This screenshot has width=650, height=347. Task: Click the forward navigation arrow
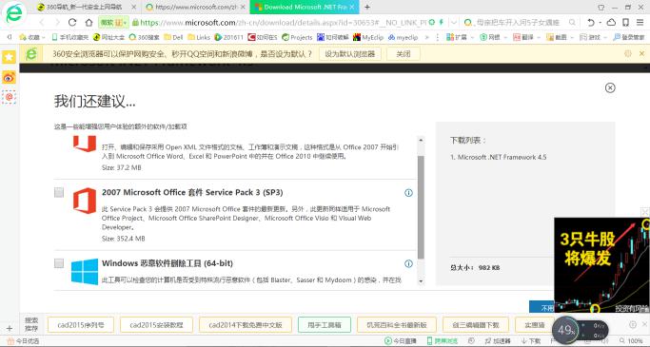(x=57, y=23)
